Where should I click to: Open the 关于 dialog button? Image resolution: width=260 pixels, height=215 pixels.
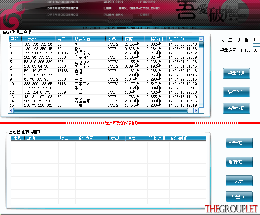pyautogui.click(x=239, y=181)
